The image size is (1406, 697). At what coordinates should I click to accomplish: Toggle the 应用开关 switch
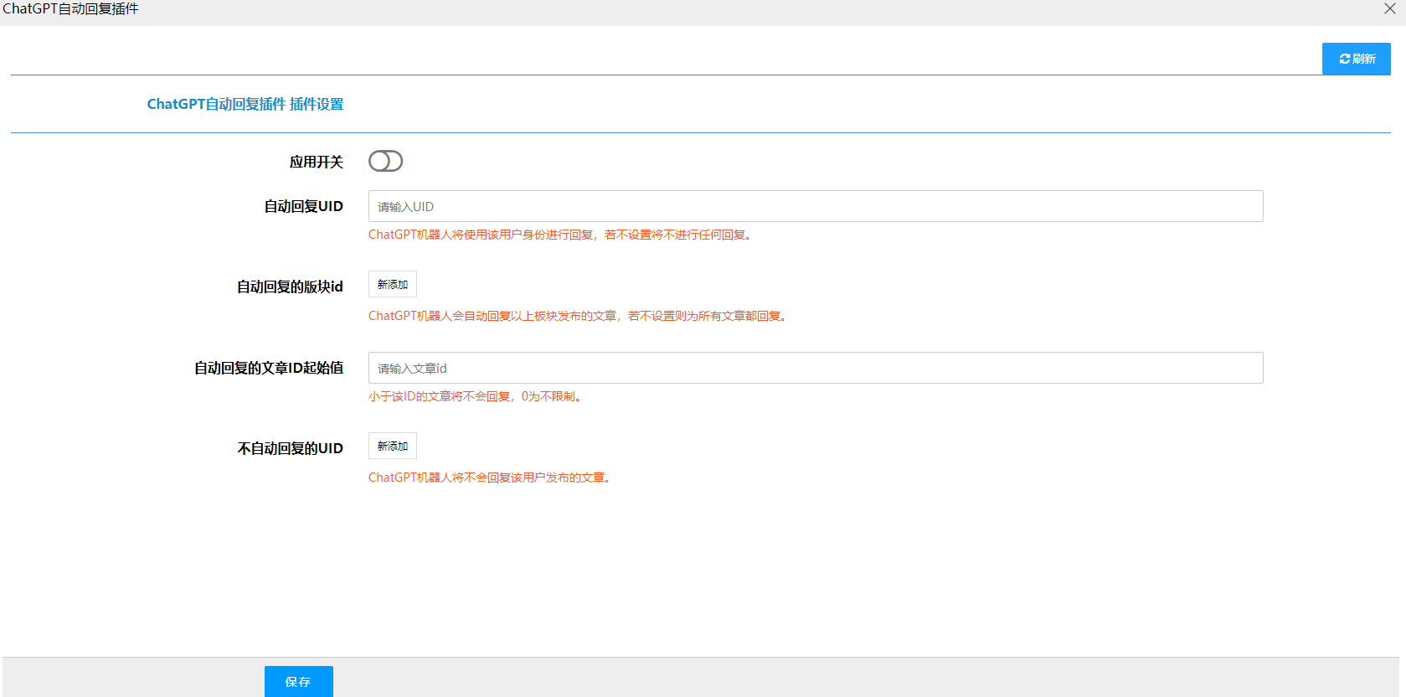(385, 161)
